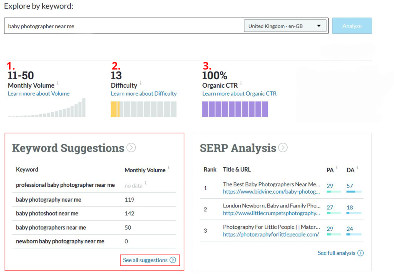The width and height of the screenshot is (394, 279).
Task: Select keyword 'baby photoshoot near me'
Action: [47, 214]
